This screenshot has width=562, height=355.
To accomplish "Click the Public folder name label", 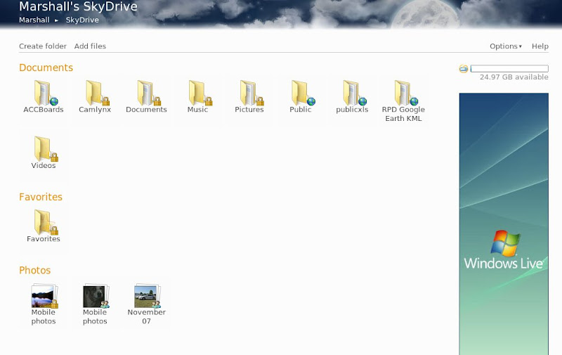I will pyautogui.click(x=301, y=110).
